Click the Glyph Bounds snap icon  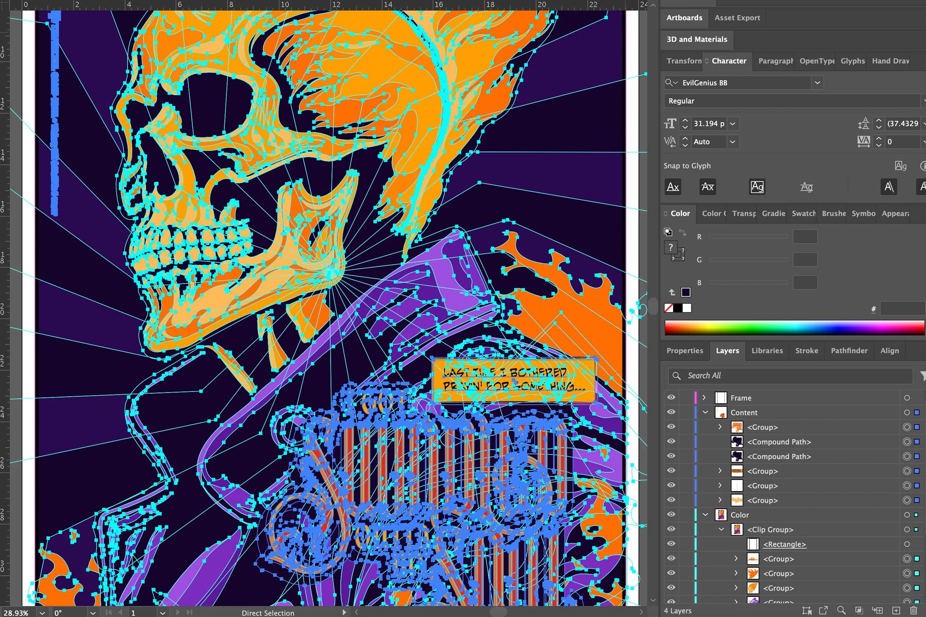click(757, 187)
